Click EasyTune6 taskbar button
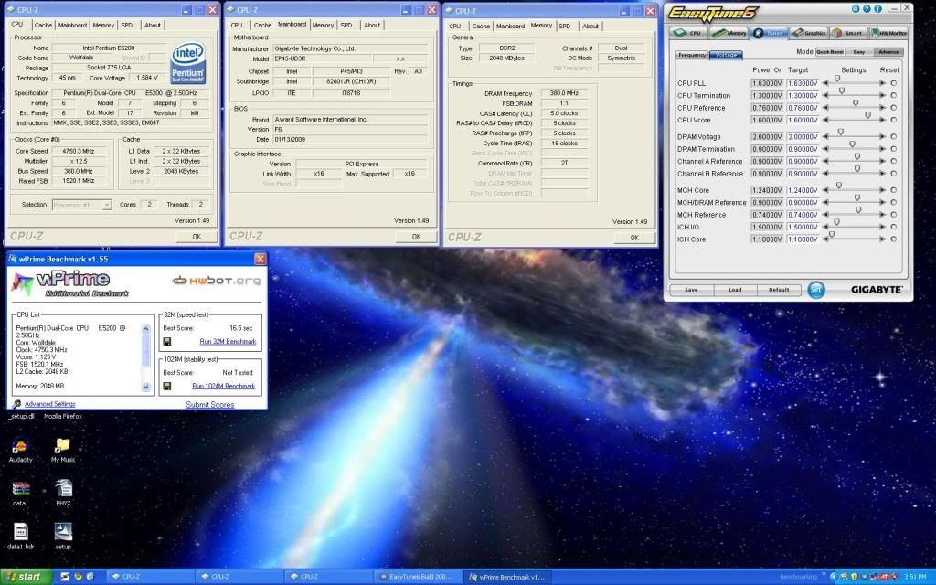The height and width of the screenshot is (585, 936). [419, 577]
